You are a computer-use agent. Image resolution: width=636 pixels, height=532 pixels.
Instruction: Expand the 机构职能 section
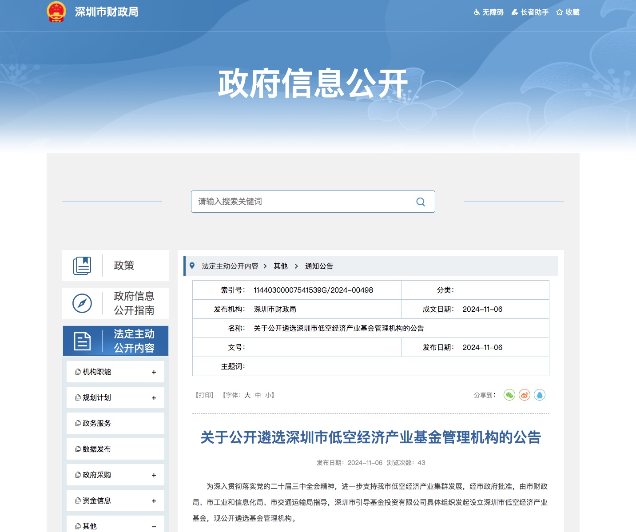tap(154, 372)
